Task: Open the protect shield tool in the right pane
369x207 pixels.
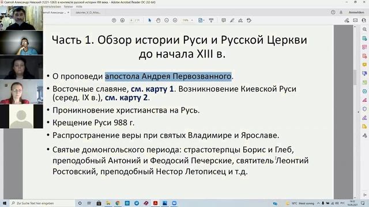Action: click(x=364, y=109)
